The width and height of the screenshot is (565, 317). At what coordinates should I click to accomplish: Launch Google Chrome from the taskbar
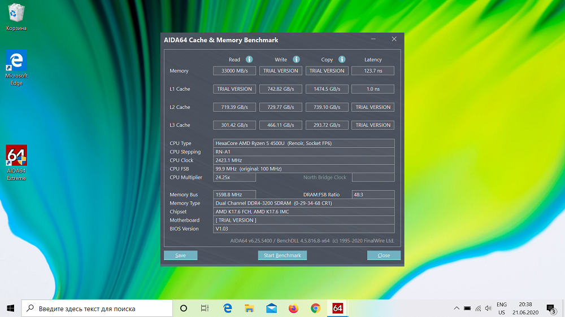315,309
